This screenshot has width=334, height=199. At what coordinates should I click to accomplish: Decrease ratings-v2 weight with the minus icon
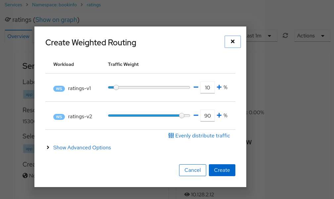click(x=196, y=116)
